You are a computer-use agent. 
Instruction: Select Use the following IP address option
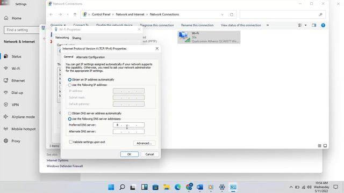coord(88,85)
